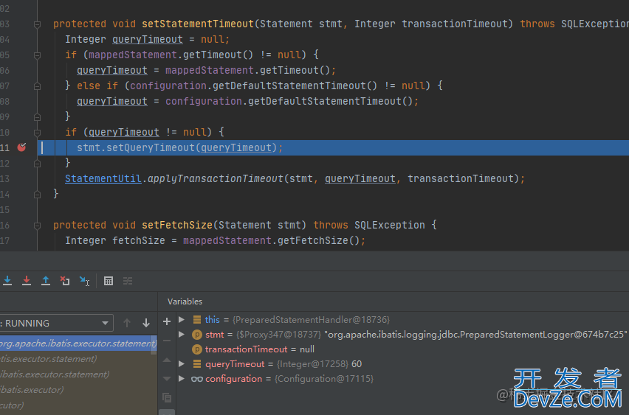
Task: Click the Trace Current Stream Chain icon
Action: coord(128,281)
